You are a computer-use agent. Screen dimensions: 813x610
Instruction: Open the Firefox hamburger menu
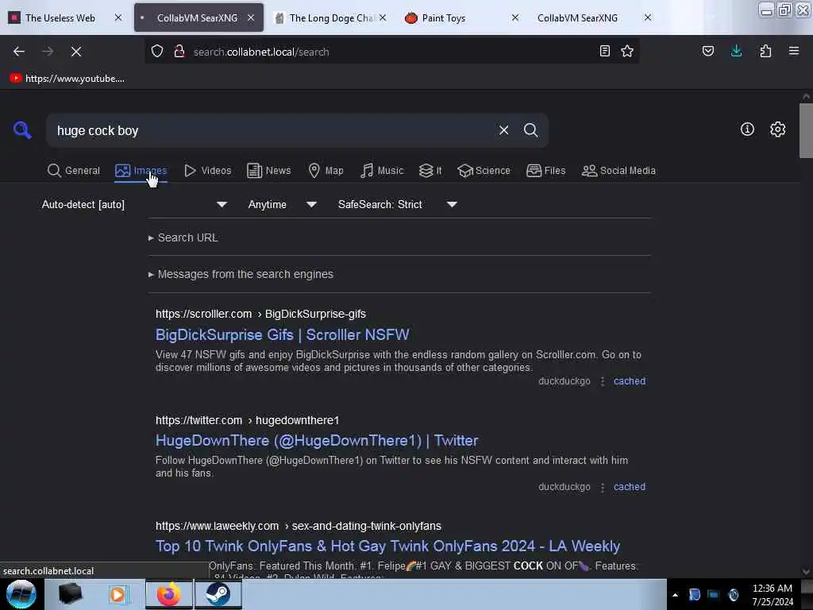coord(794,51)
